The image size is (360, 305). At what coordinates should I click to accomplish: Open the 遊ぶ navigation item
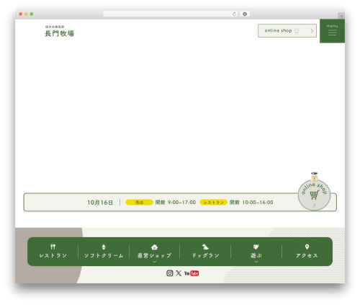[256, 252]
